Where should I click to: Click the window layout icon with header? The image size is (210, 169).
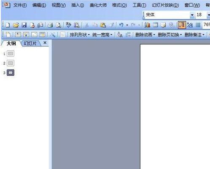tap(42, 35)
